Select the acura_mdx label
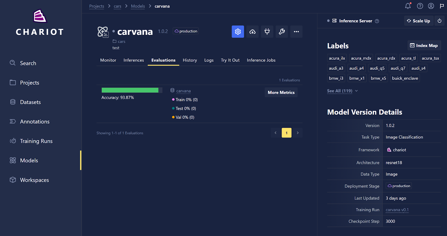The image size is (447, 236). point(361,58)
